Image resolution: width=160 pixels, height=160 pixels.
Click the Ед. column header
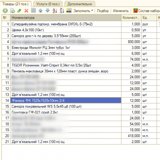[x=149, y=17]
